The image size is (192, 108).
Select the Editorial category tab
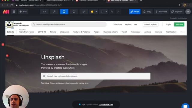(11, 32)
